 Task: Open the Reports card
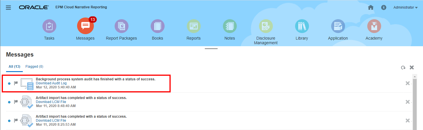pos(193,30)
